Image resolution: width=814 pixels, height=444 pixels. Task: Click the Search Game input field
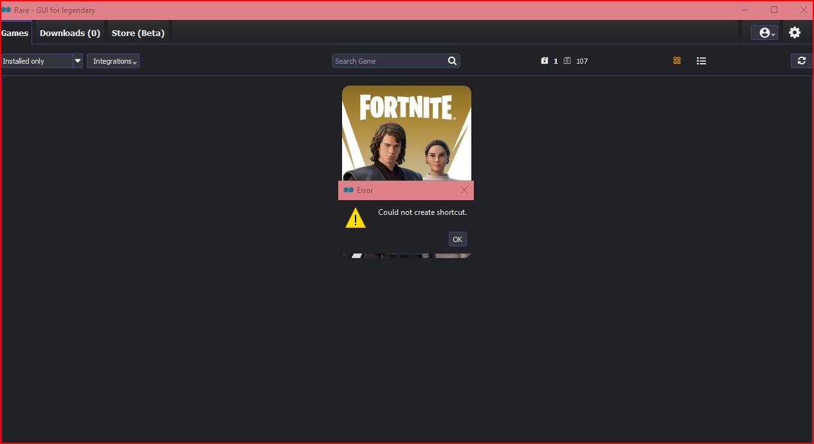pos(386,60)
